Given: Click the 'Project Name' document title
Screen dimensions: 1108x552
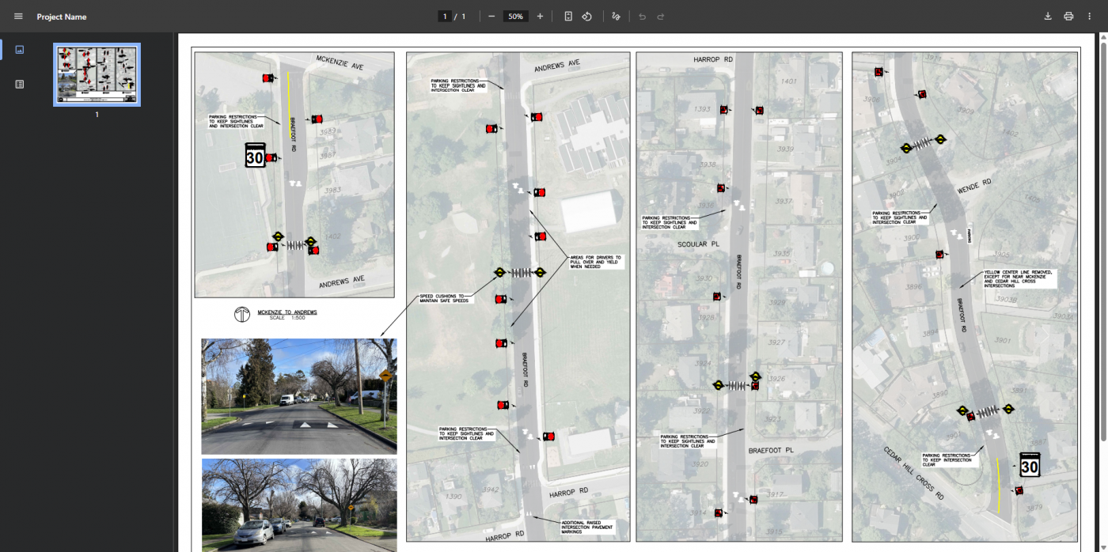Looking at the screenshot, I should point(62,17).
